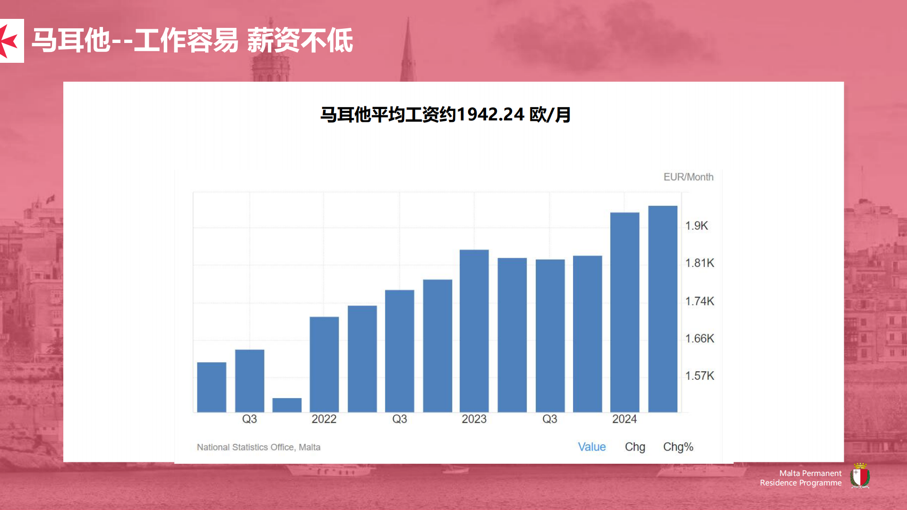Click the 2023 x-axis label

(474, 419)
